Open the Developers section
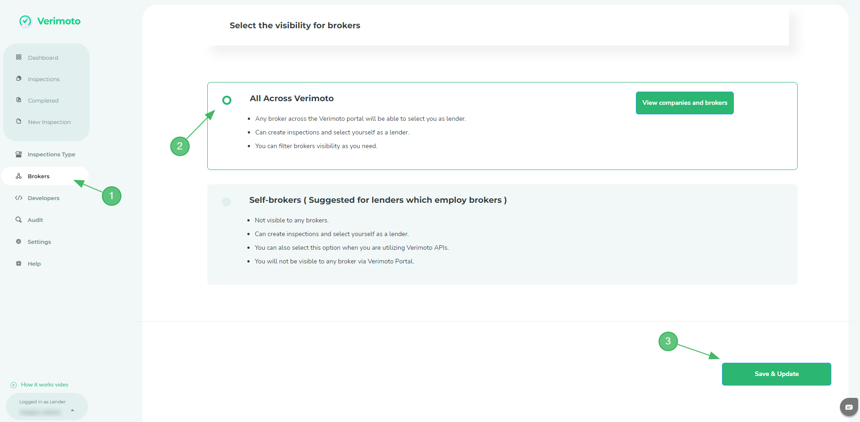Viewport: 860px width, 422px height. 44,198
